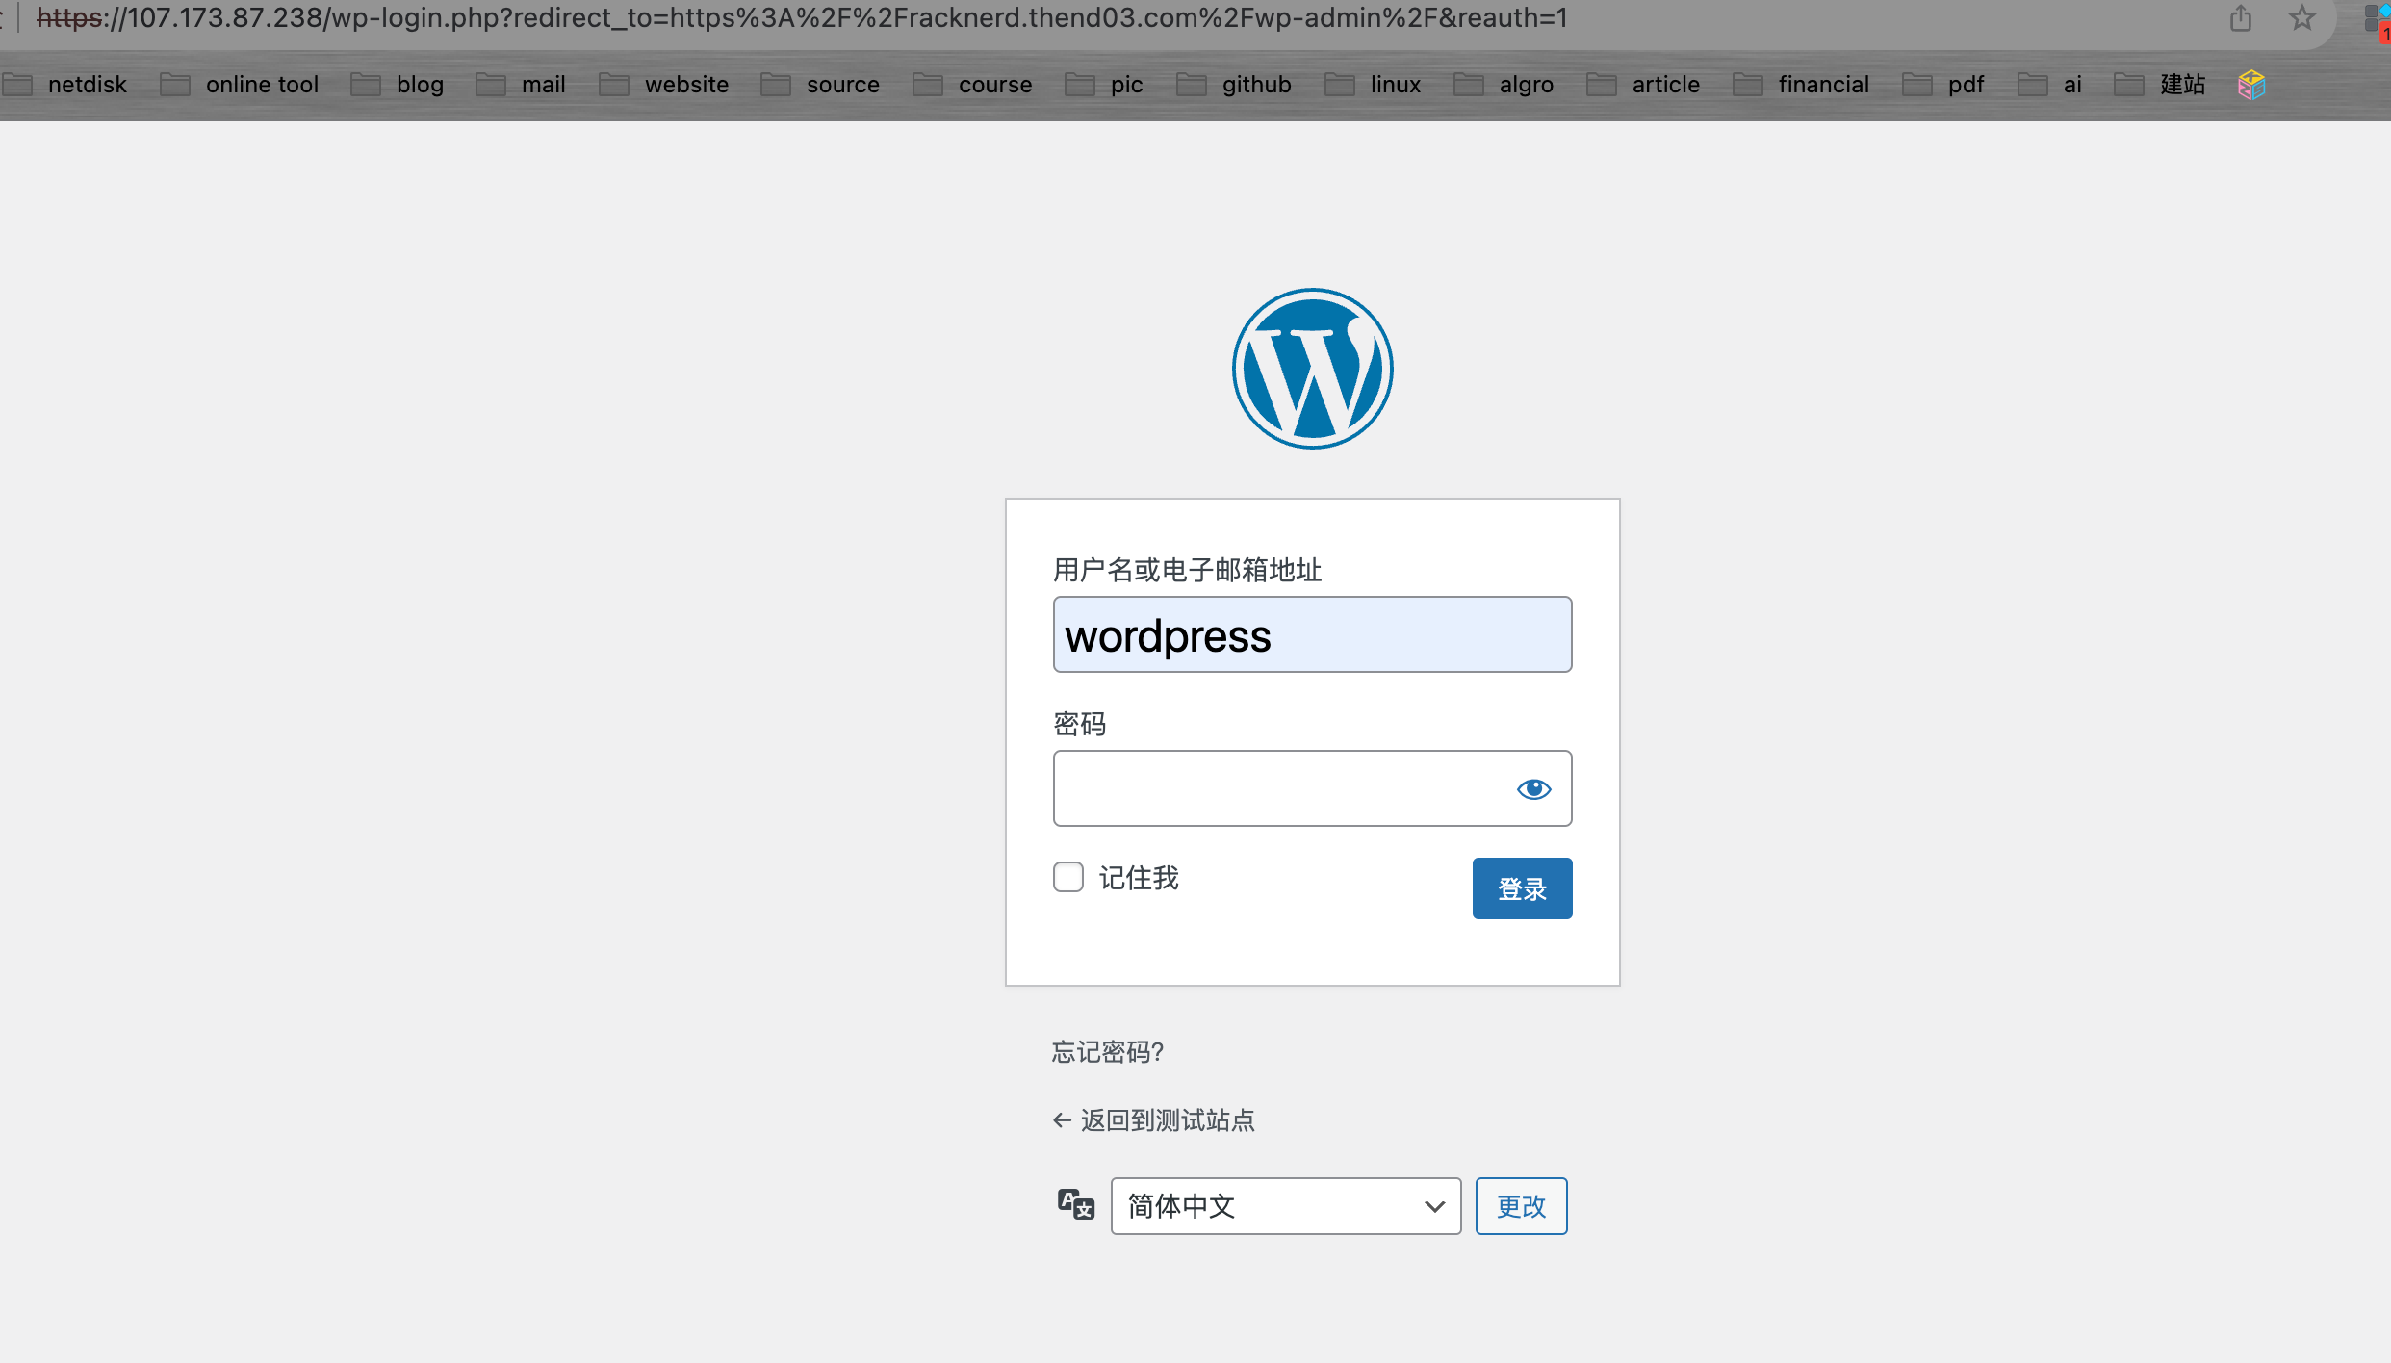
Task: Open the website bookmark folder
Action: tap(663, 85)
